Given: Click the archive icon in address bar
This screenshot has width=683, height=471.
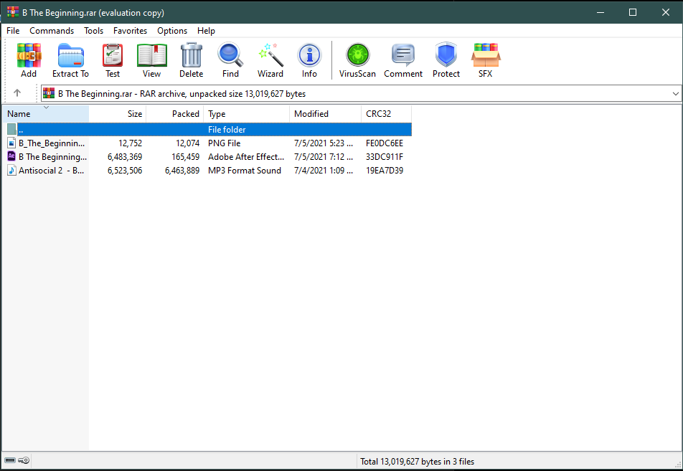Looking at the screenshot, I should click(49, 93).
